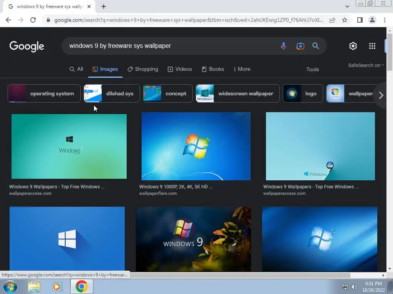Image resolution: width=393 pixels, height=294 pixels.
Task: Go back to the previous page
Action: coord(8,20)
